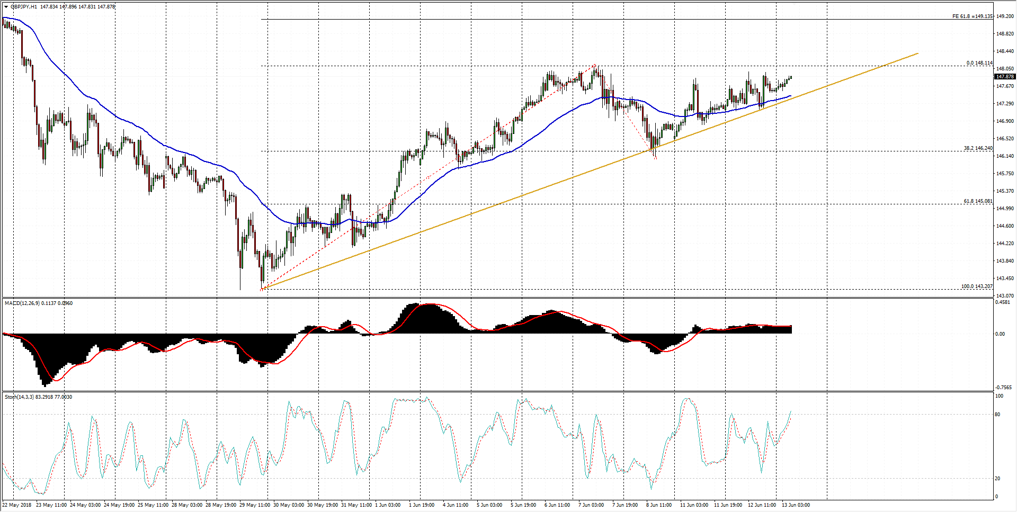
Task: Select the 1 Jun 19:00 time label
Action: [x=422, y=505]
